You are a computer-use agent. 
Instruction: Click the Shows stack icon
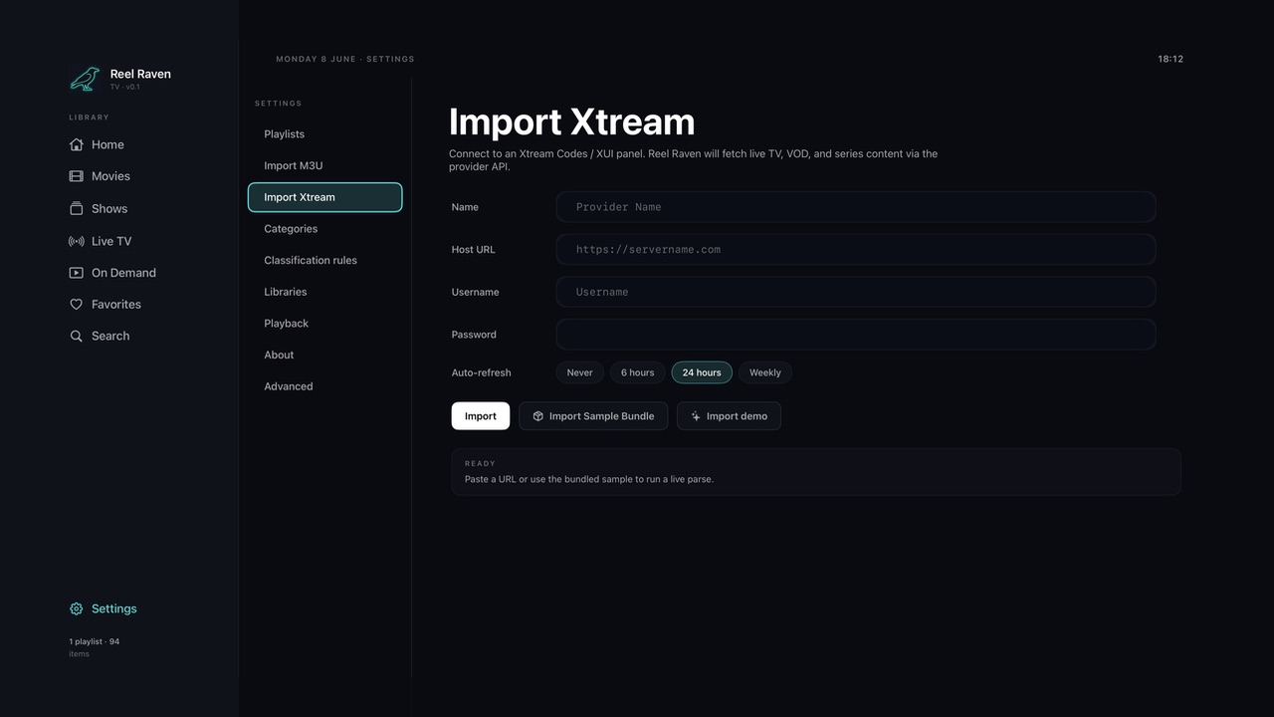76,208
